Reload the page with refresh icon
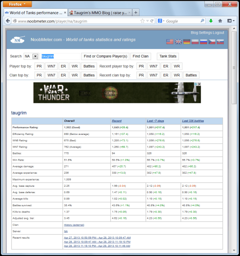 pos(152,21)
